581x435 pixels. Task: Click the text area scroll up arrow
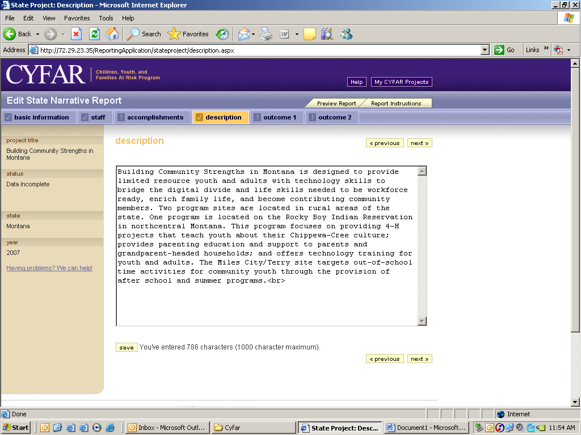[x=422, y=171]
